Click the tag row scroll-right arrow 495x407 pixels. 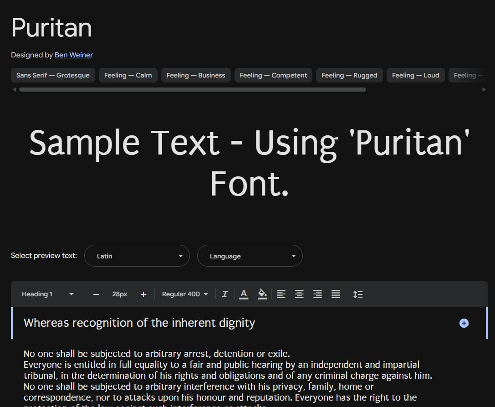[x=484, y=90]
